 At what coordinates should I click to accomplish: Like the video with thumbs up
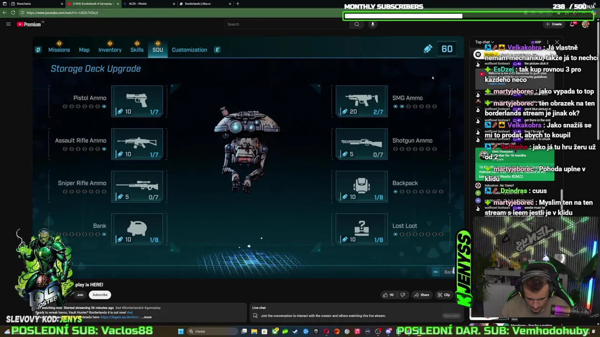coord(388,295)
